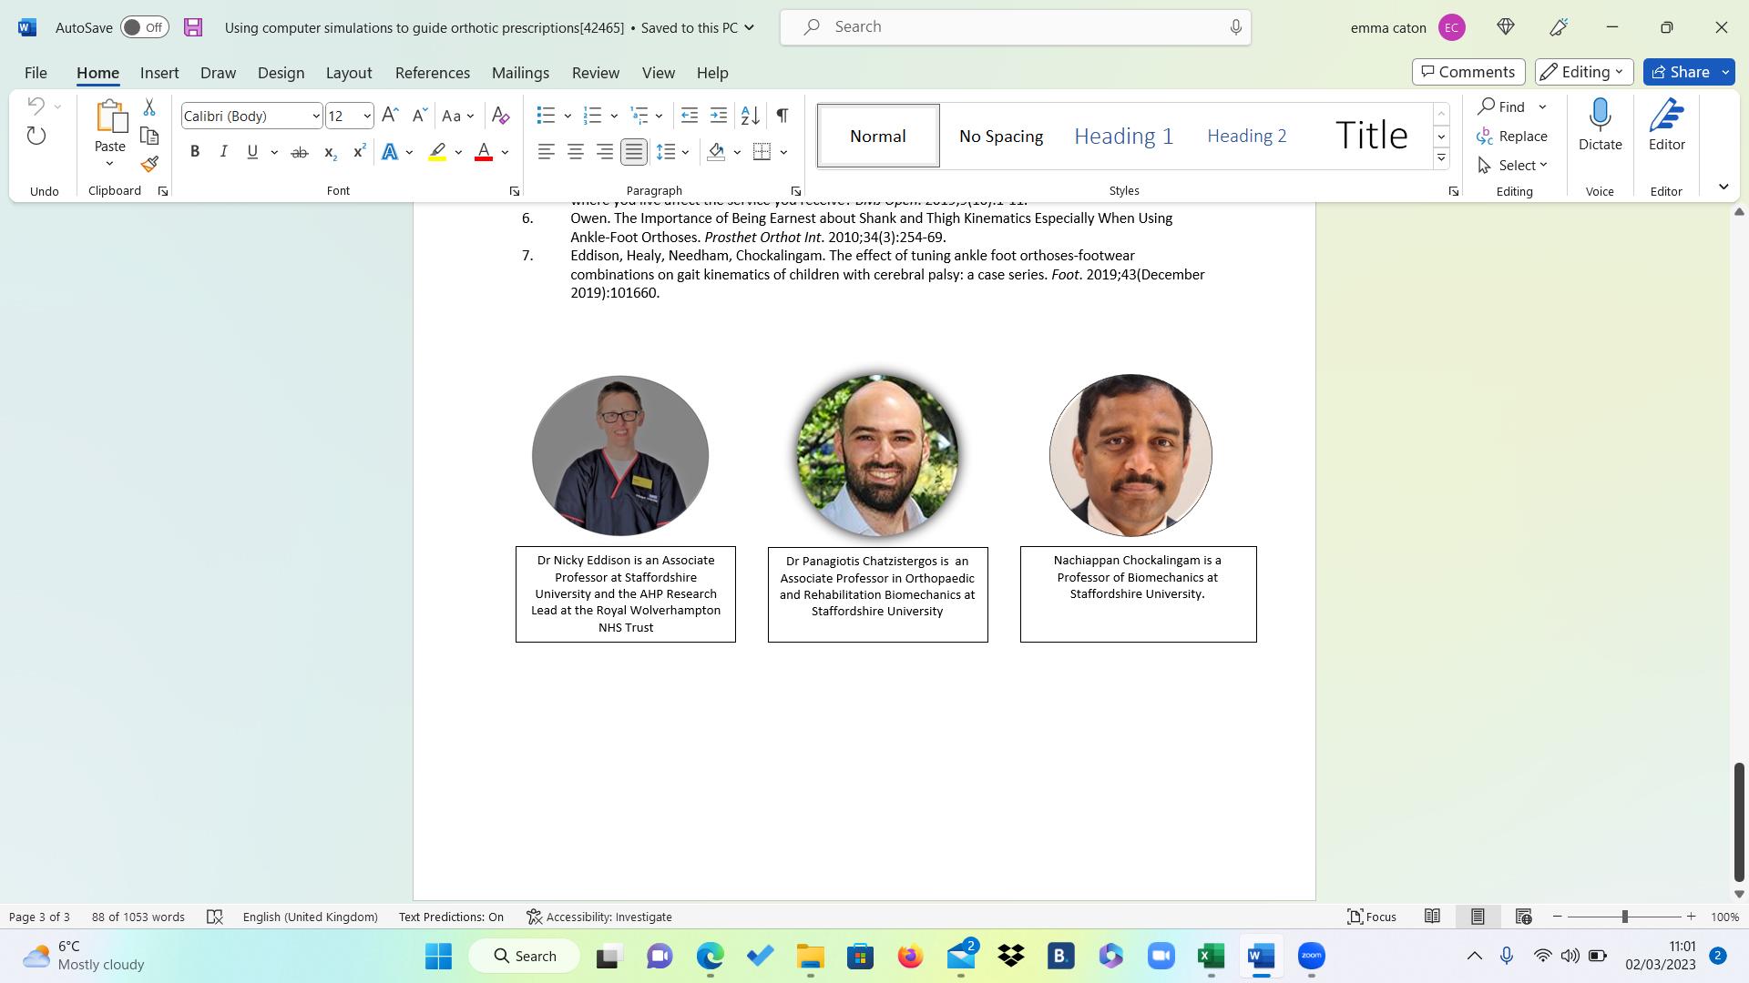Expand the font size dropdown
Image resolution: width=1749 pixels, height=983 pixels.
click(366, 116)
